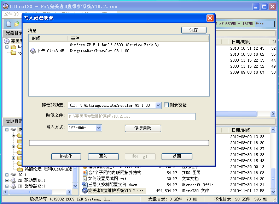This screenshot has height=204, width=279.
Task: Click the write progress bar
Action: coord(119,143)
